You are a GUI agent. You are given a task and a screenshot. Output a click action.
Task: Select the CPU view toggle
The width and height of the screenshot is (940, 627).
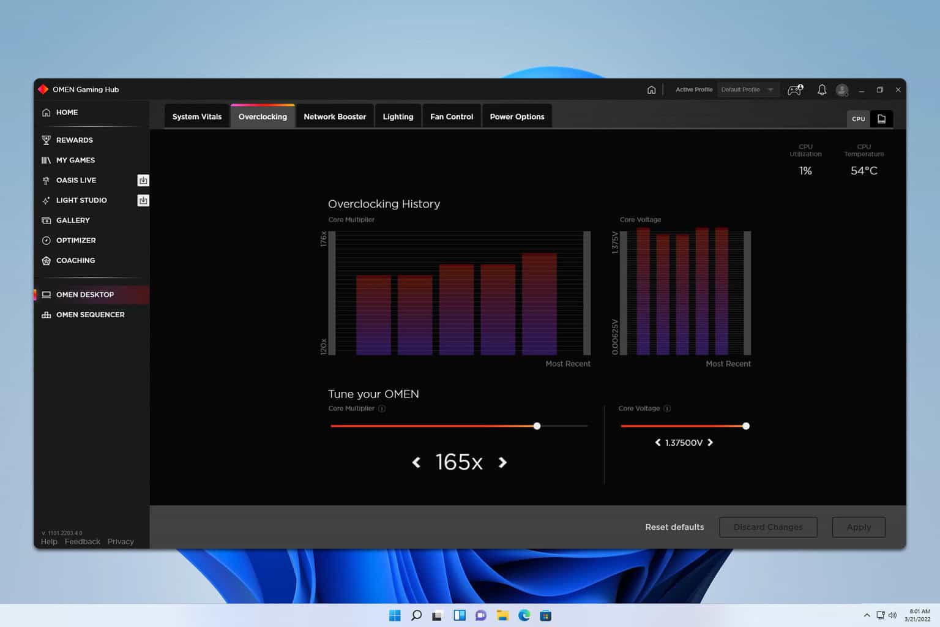coord(859,119)
